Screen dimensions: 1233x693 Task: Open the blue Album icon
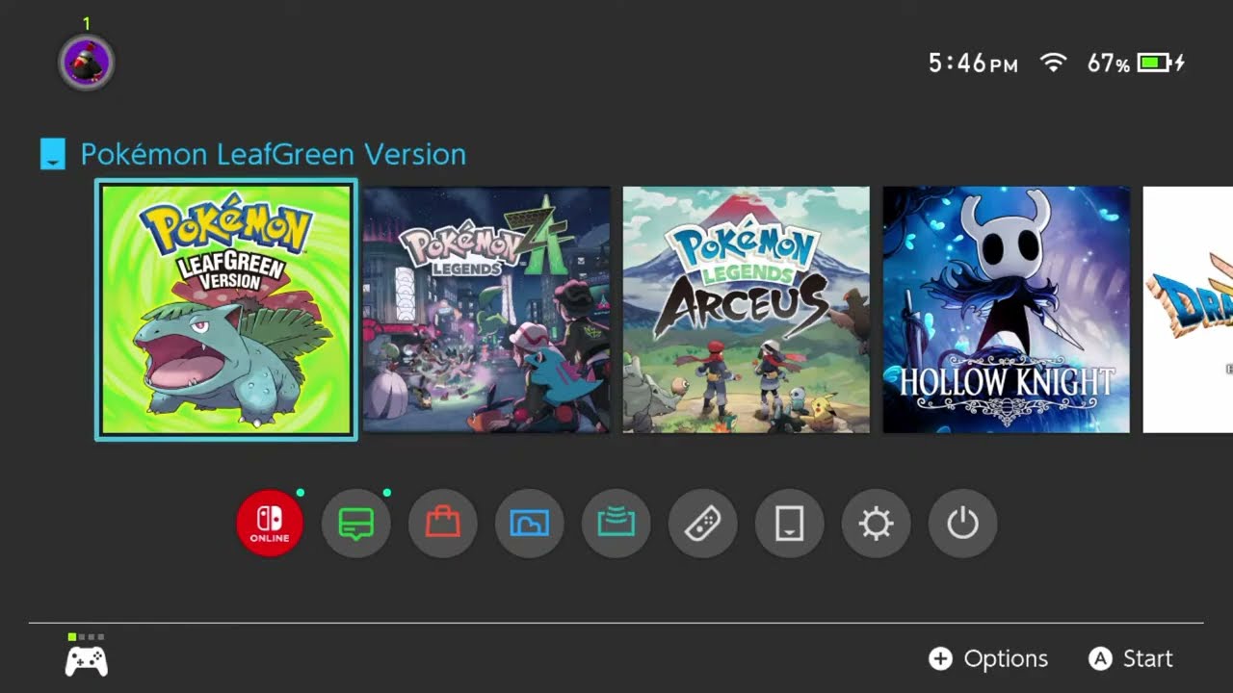pyautogui.click(x=530, y=524)
